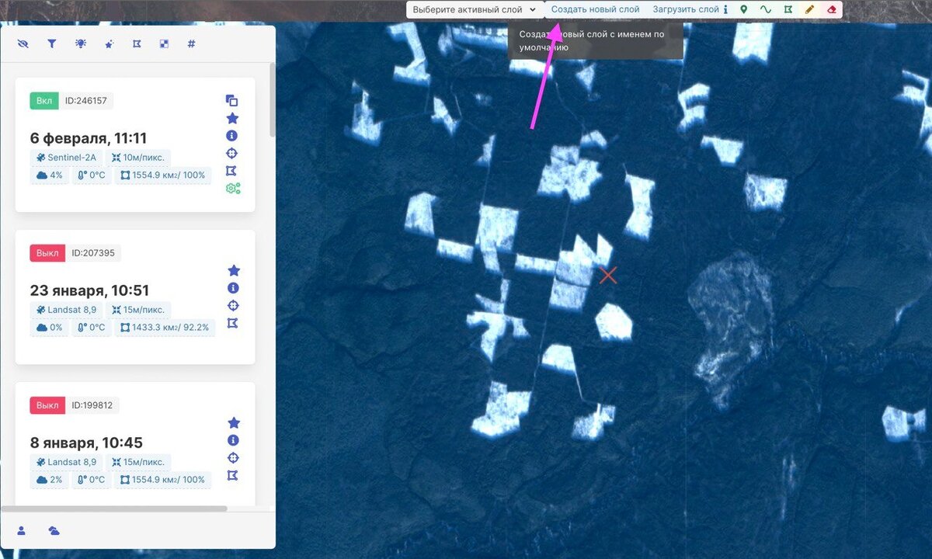Open the user profile icon at panel bottom
Image resolution: width=932 pixels, height=559 pixels.
[x=22, y=531]
